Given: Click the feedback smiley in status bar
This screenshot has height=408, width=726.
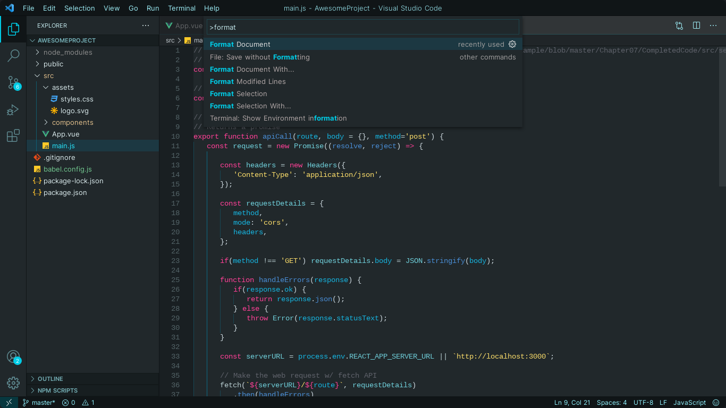Looking at the screenshot, I should [x=716, y=403].
